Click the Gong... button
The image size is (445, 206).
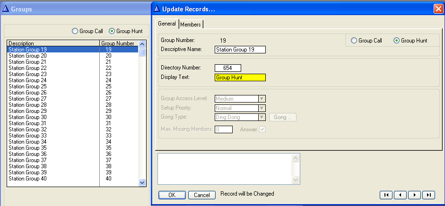(x=282, y=117)
